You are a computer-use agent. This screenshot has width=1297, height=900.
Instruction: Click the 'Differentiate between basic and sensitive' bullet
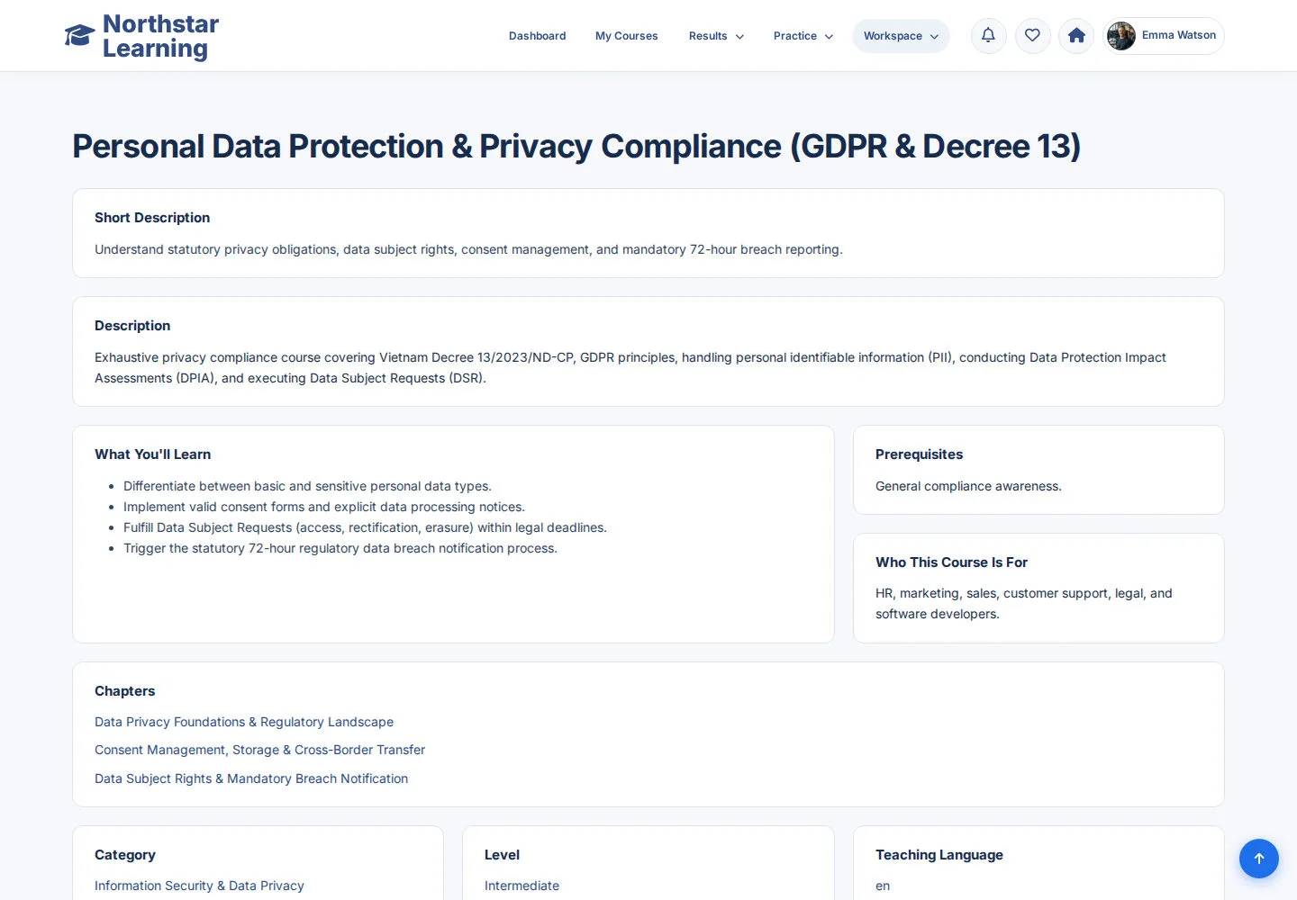pyautogui.click(x=307, y=486)
